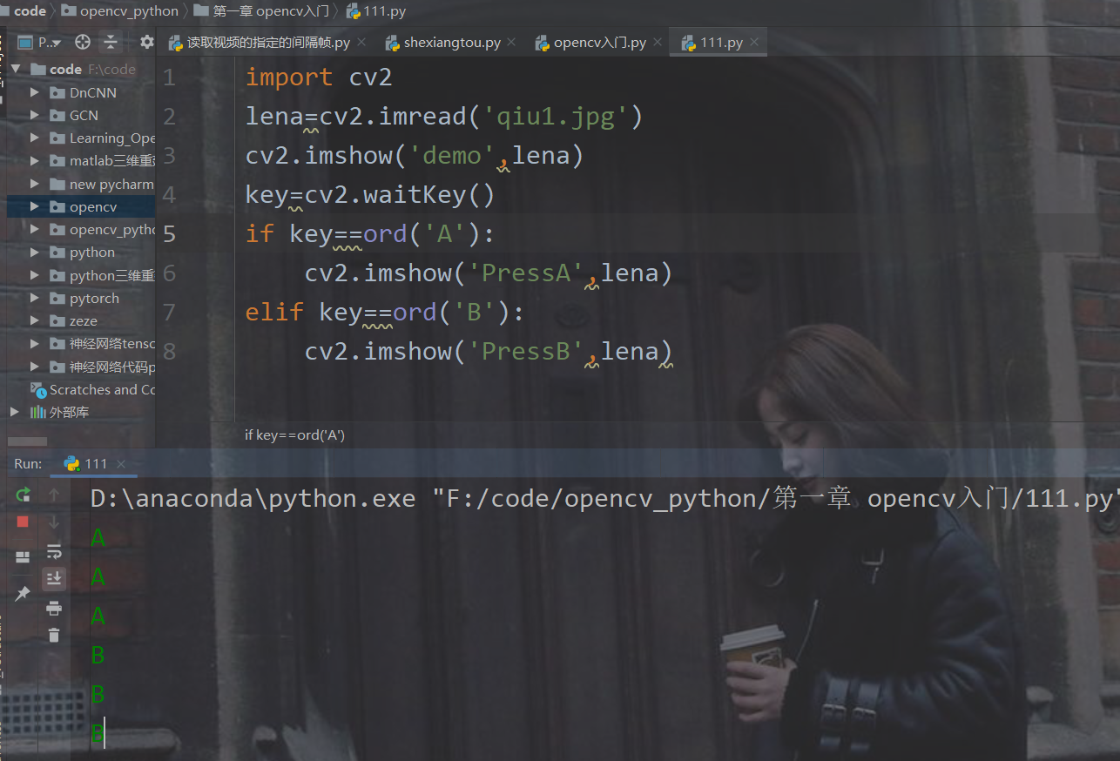
Task: Expand the Learning_Ope folder arrow
Action: click(35, 138)
